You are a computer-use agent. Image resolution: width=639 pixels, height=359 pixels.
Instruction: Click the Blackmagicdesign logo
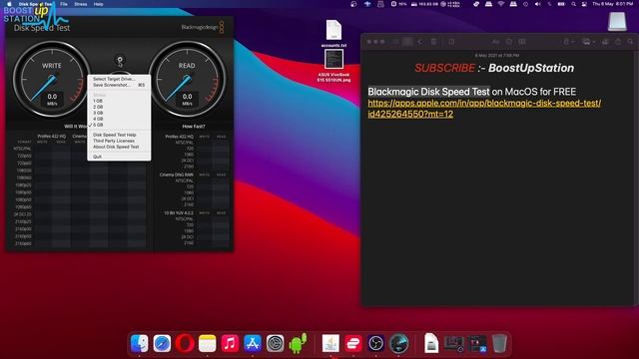202,27
